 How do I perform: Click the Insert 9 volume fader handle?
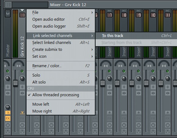coord(132,83)
